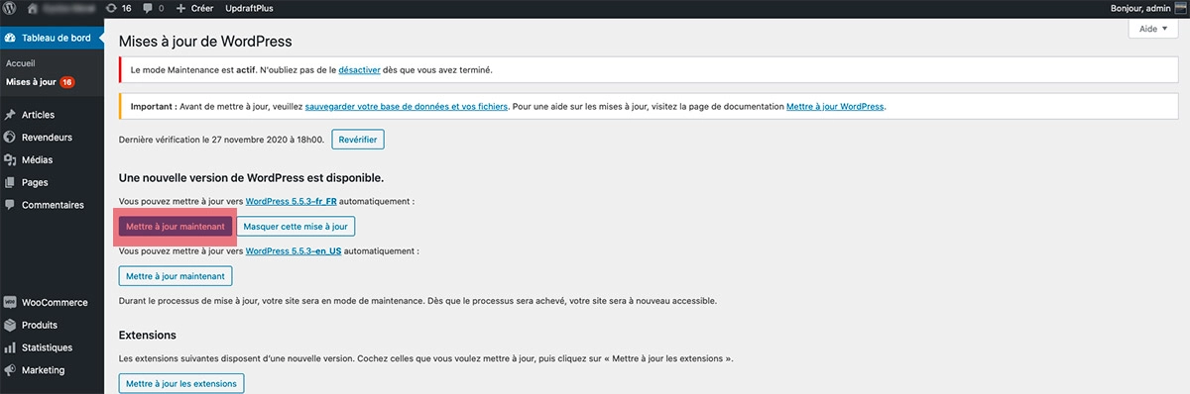
Task: Click the update count badge 16 in sidebar
Action: point(67,82)
